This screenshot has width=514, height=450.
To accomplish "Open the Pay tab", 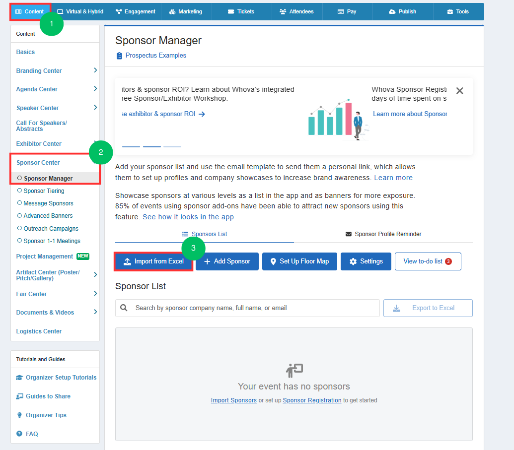I will tap(347, 12).
